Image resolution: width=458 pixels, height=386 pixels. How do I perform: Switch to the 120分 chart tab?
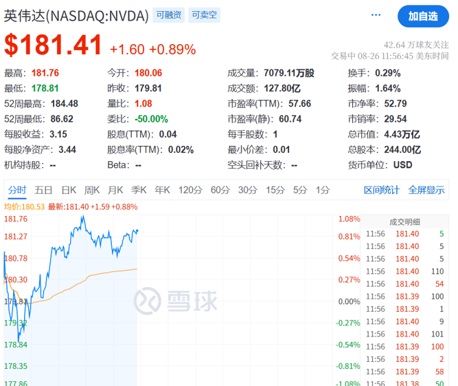click(190, 190)
